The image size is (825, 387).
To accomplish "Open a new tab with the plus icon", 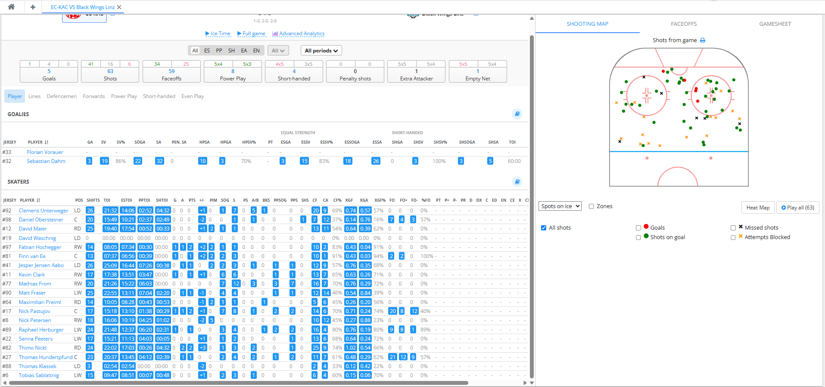I will coord(33,7).
